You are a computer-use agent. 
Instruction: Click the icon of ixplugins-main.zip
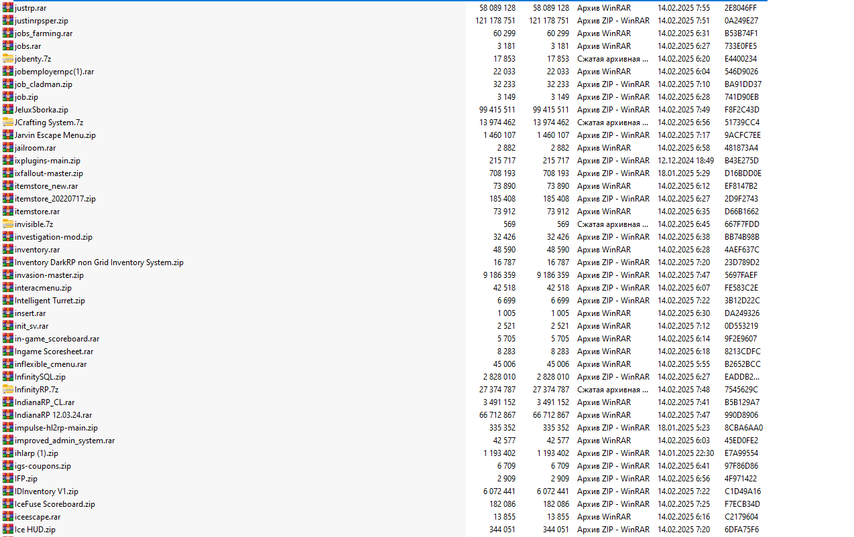pyautogui.click(x=8, y=161)
